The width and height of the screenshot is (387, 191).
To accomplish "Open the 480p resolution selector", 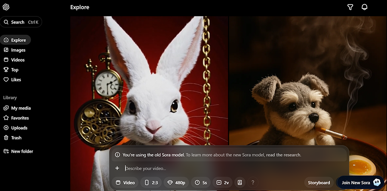I will 176,182.
